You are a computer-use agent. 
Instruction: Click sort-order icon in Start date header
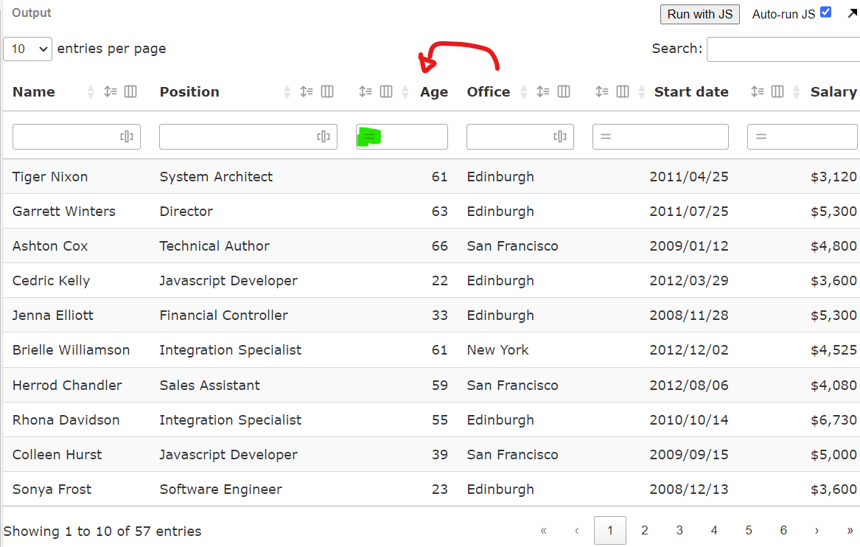tap(602, 92)
